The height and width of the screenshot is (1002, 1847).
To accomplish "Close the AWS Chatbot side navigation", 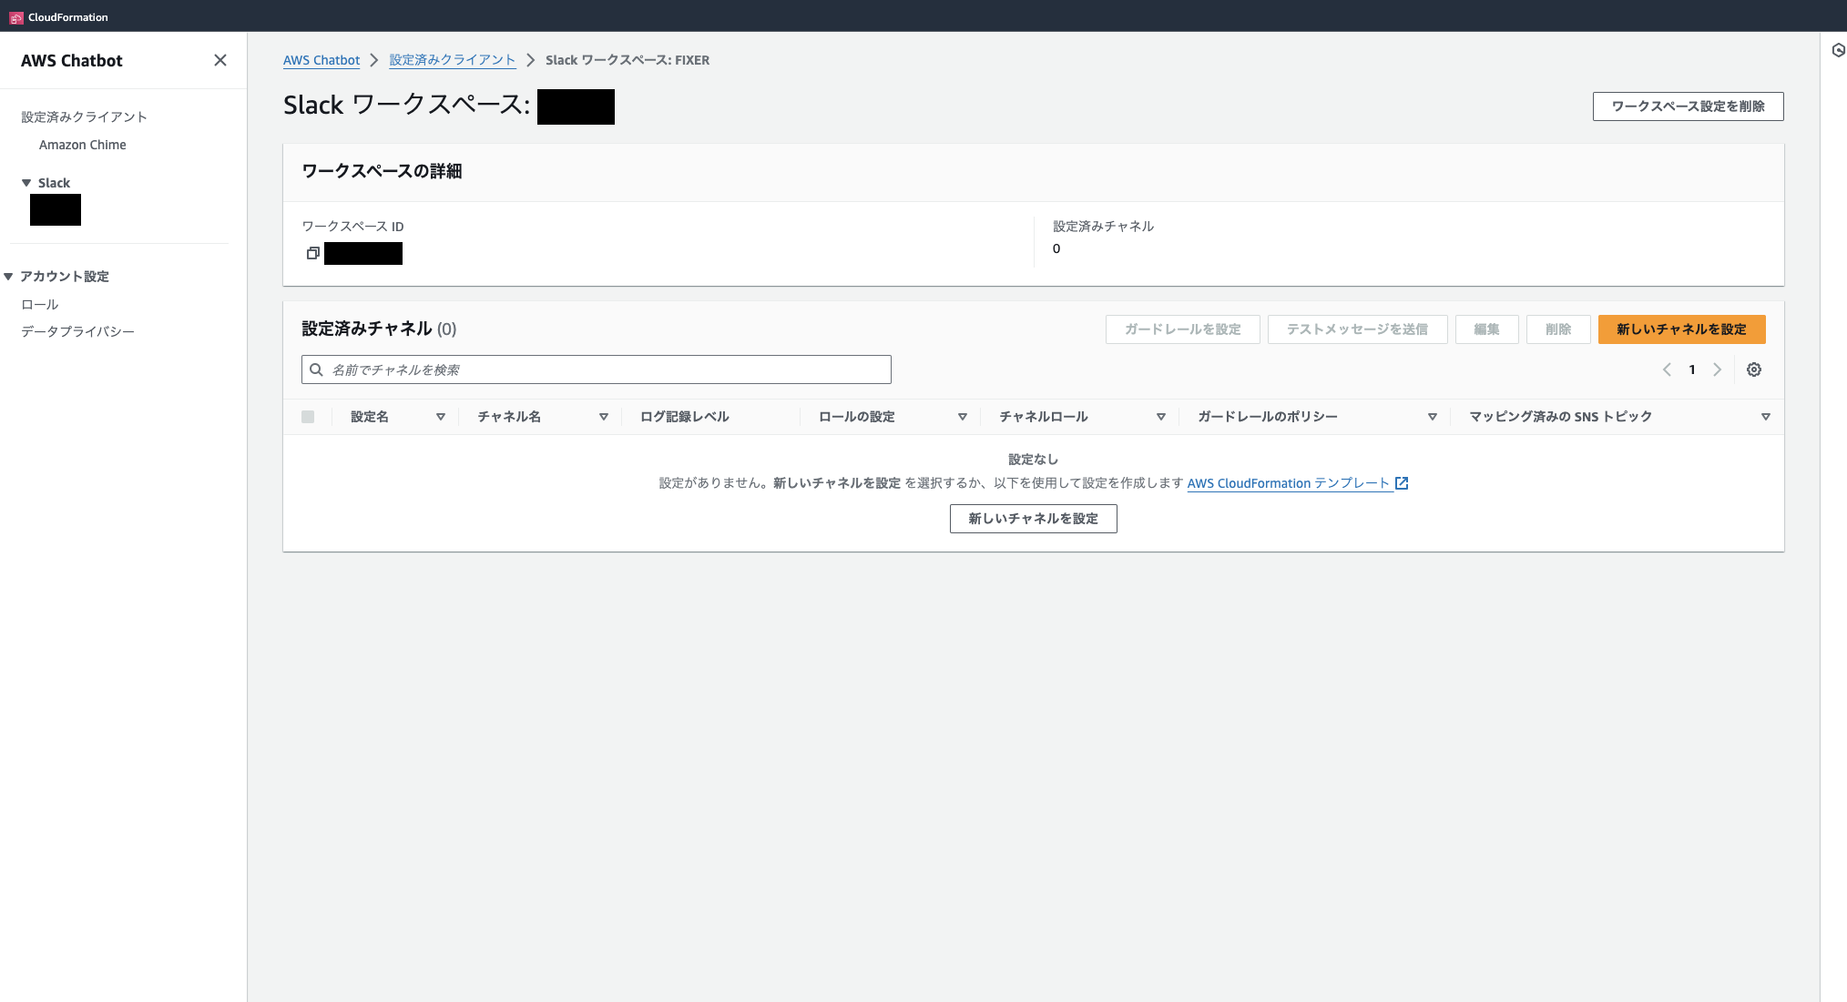I will 220,60.
